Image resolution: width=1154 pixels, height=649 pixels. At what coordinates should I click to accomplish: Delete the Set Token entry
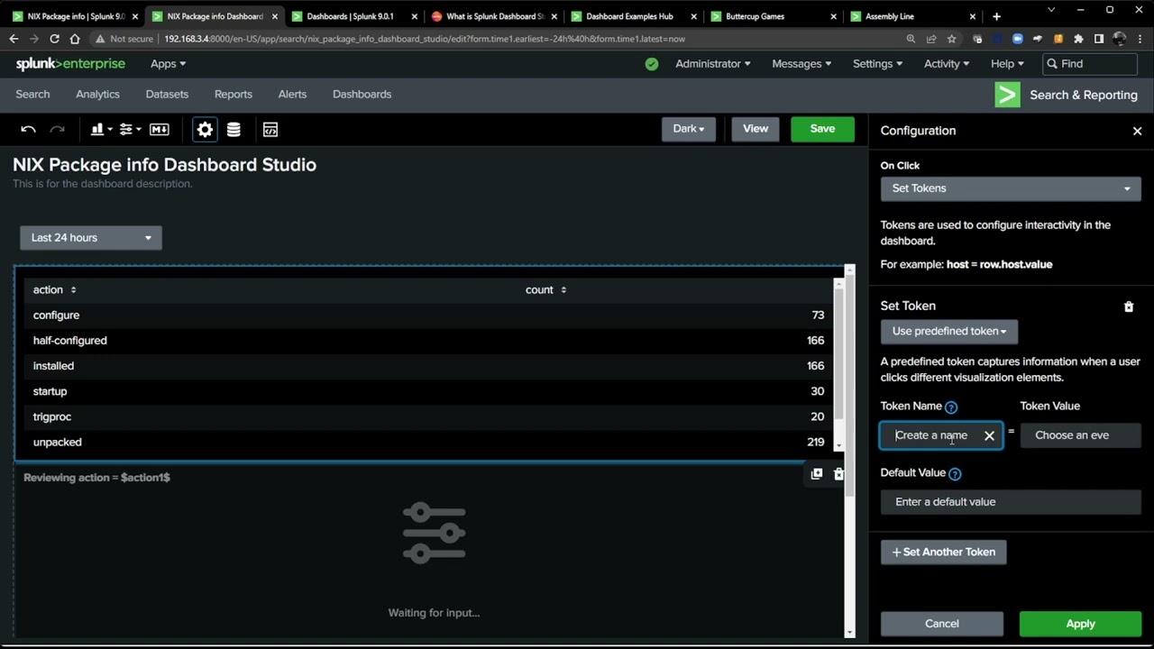point(1128,306)
